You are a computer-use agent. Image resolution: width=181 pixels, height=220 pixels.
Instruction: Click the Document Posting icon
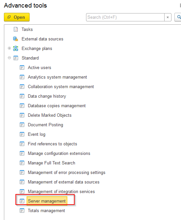point(22,125)
